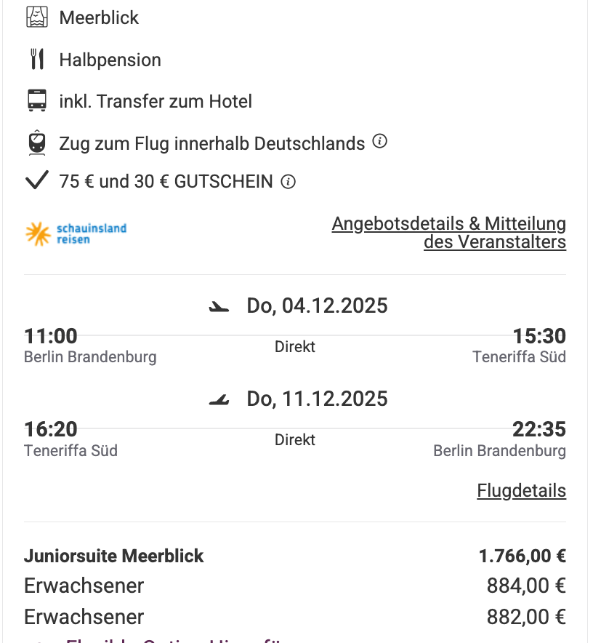Click the landing plane icon for 11.12.2025
The height and width of the screenshot is (643, 593).
click(x=218, y=399)
